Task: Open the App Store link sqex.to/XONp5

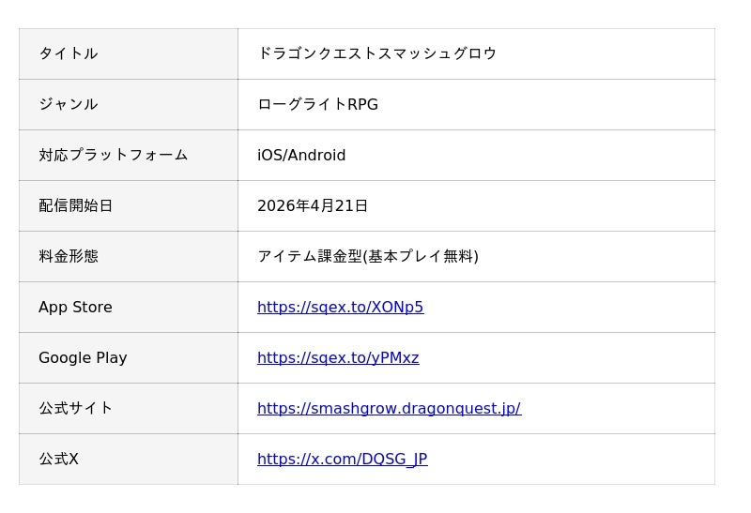Action: point(340,308)
